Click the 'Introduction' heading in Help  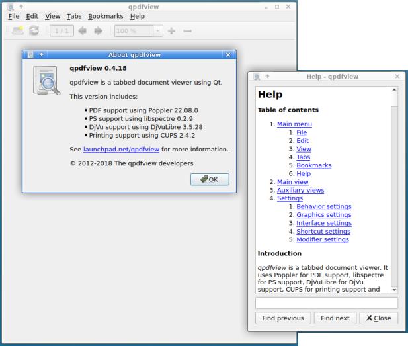click(x=280, y=253)
